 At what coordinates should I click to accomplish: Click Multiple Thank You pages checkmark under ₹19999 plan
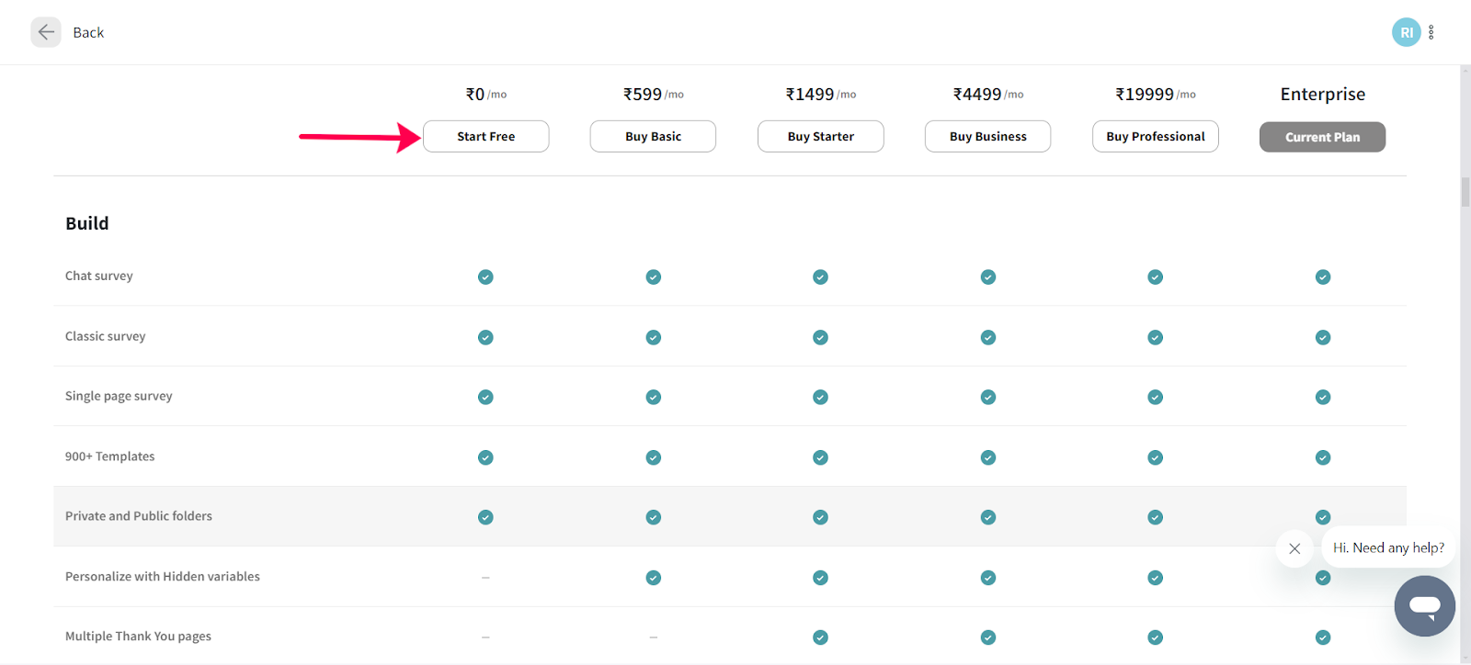(x=1156, y=637)
